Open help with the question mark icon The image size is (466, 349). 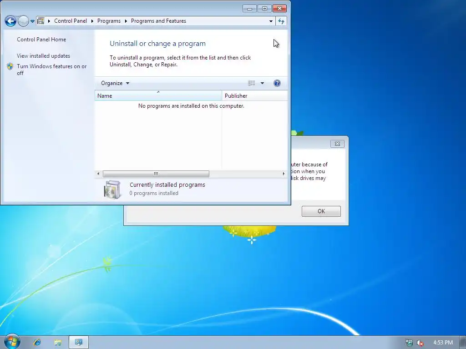tap(277, 83)
